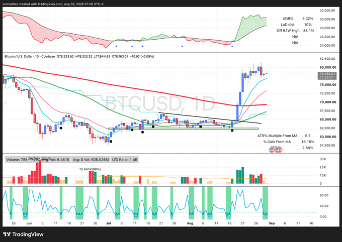Click the header text 'ororealties created with TradingView.com'
This screenshot has width=342, height=242.
(33, 4)
